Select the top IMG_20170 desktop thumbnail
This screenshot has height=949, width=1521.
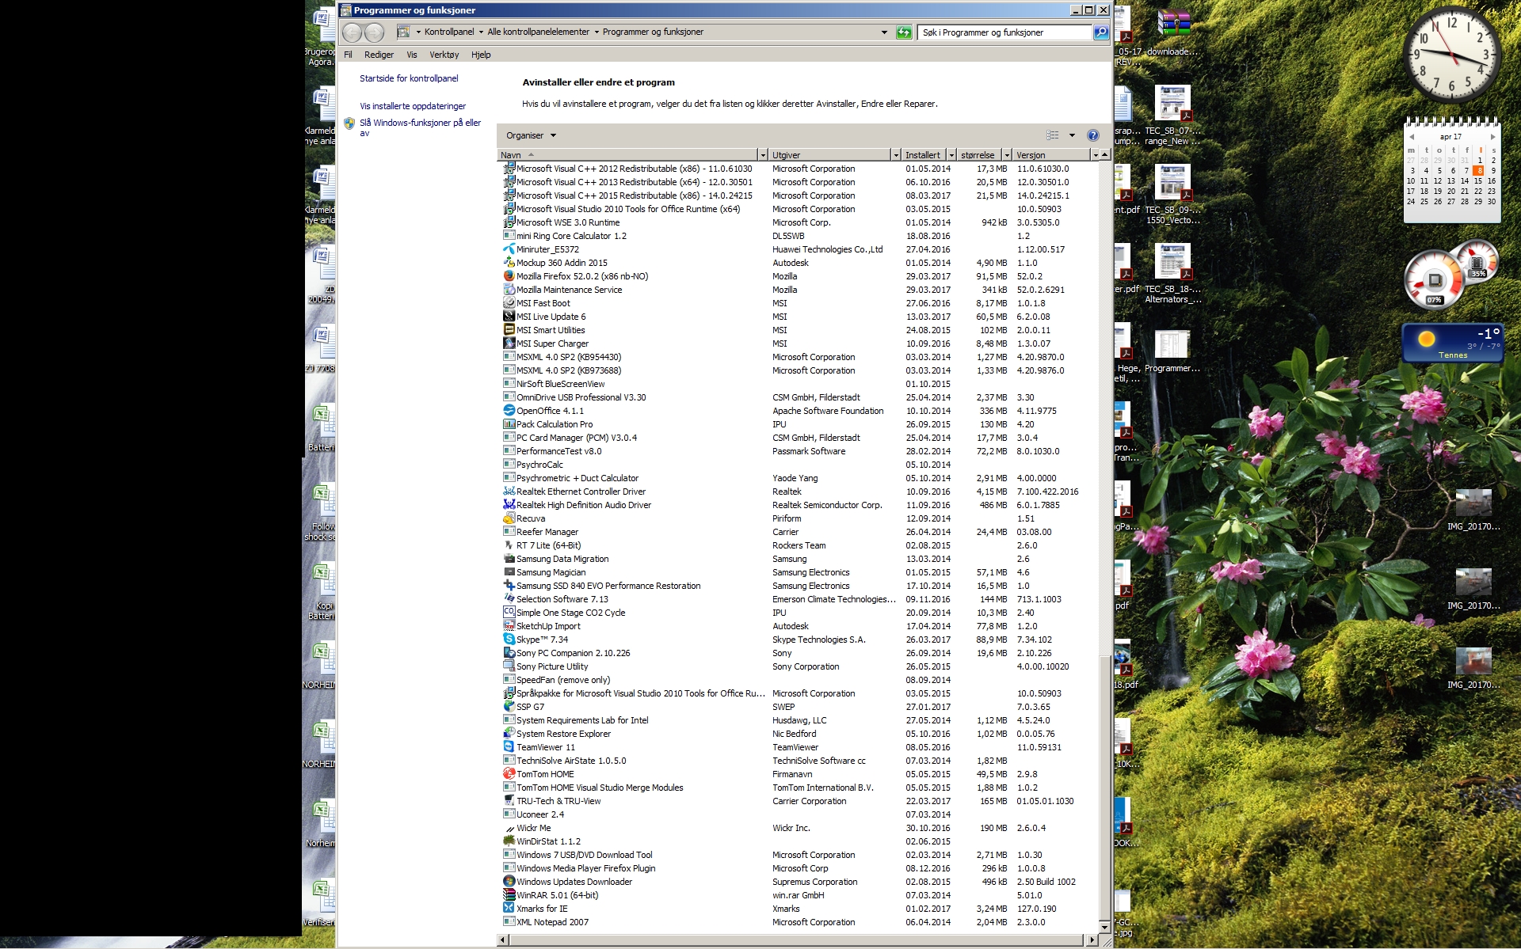point(1473,511)
